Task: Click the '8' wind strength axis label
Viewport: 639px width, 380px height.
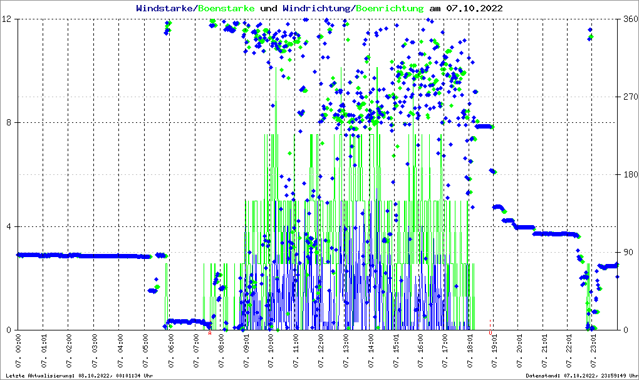Action: [9, 122]
